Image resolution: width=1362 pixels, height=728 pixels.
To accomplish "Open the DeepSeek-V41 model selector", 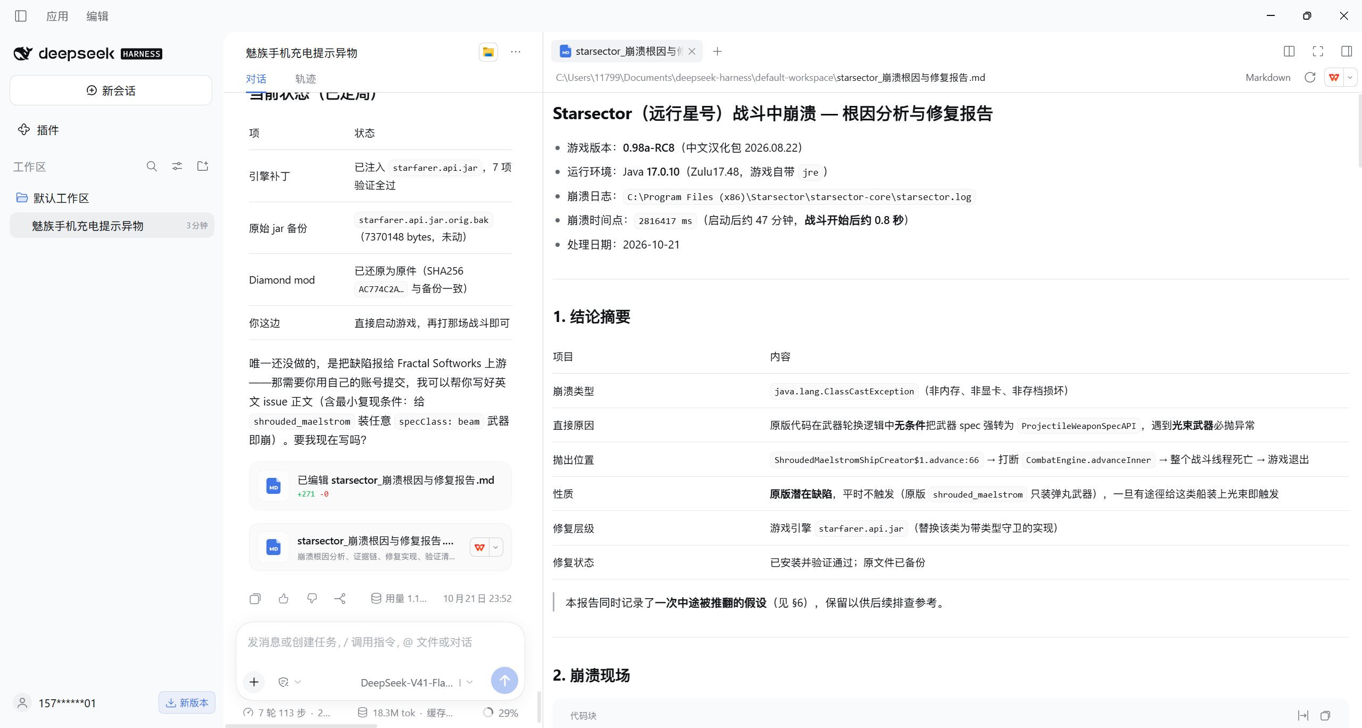I will [416, 683].
